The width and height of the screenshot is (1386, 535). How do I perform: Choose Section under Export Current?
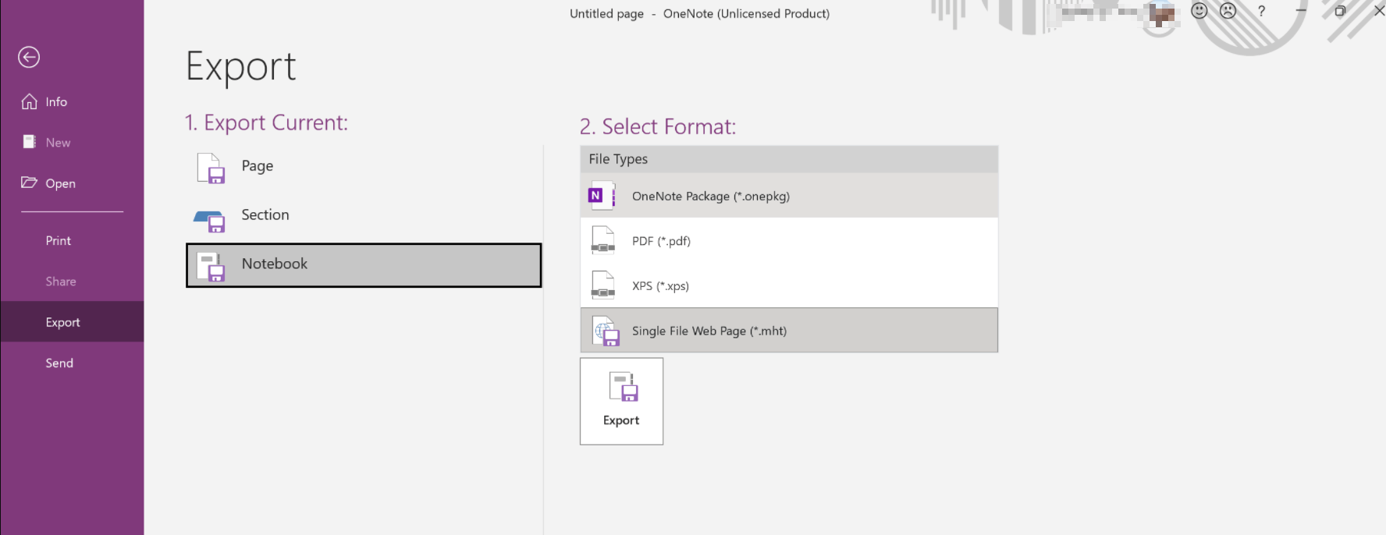(364, 216)
